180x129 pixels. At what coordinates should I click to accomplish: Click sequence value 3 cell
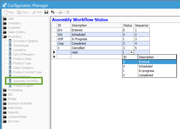point(142,39)
